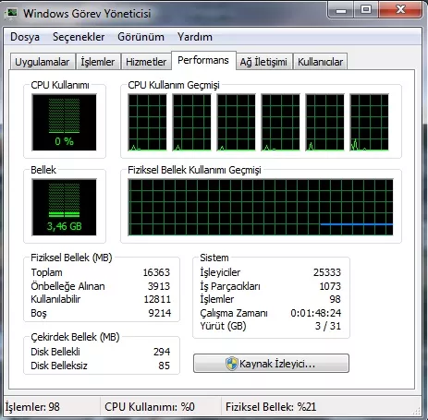This screenshot has width=428, height=420.
Task: Click the shield icon on Kaynak İzleyici button
Action: pos(231,364)
